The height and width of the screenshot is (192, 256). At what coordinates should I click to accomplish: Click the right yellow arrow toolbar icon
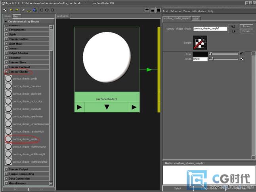17,10
